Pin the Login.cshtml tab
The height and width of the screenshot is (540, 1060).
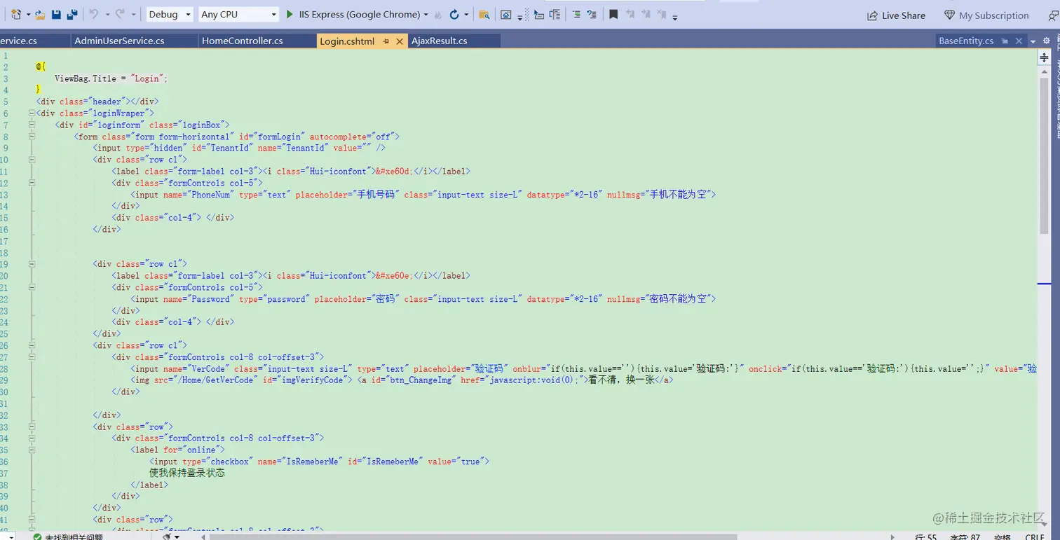click(x=386, y=41)
